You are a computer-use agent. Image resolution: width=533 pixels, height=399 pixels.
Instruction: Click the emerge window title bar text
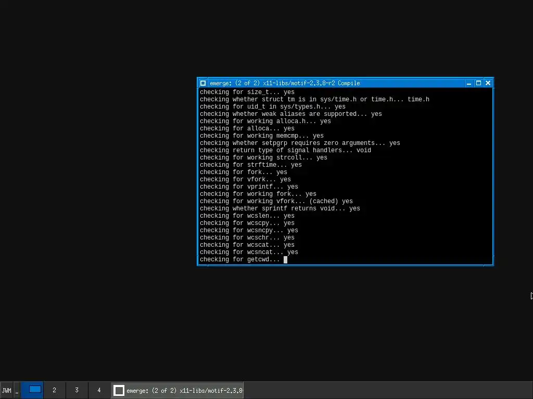tap(285, 83)
